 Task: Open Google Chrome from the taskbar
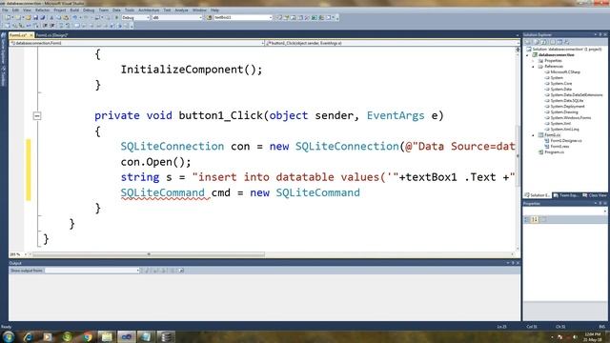87,336
